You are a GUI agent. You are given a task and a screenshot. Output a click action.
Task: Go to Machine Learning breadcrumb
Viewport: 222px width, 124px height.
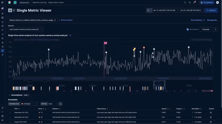(x=40, y=2)
